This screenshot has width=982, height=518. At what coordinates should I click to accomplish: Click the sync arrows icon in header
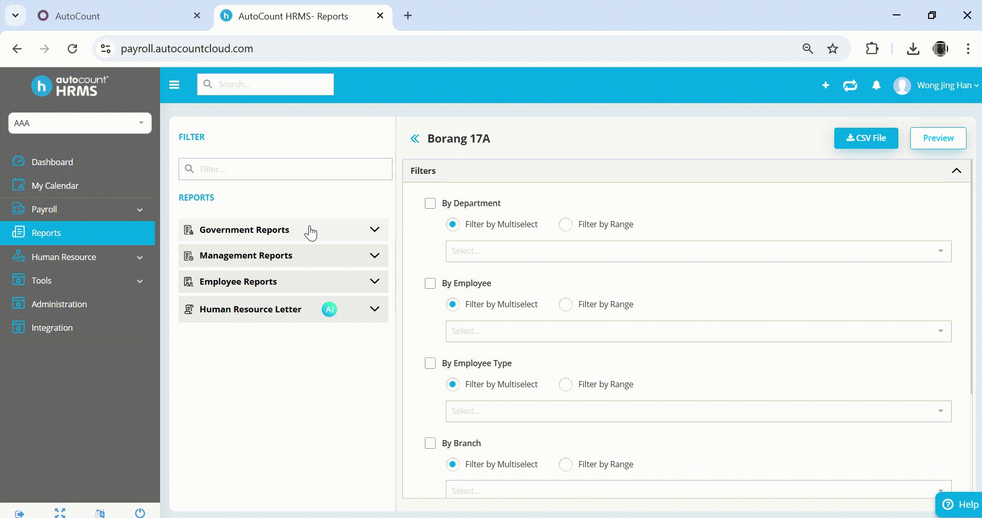[x=850, y=85]
